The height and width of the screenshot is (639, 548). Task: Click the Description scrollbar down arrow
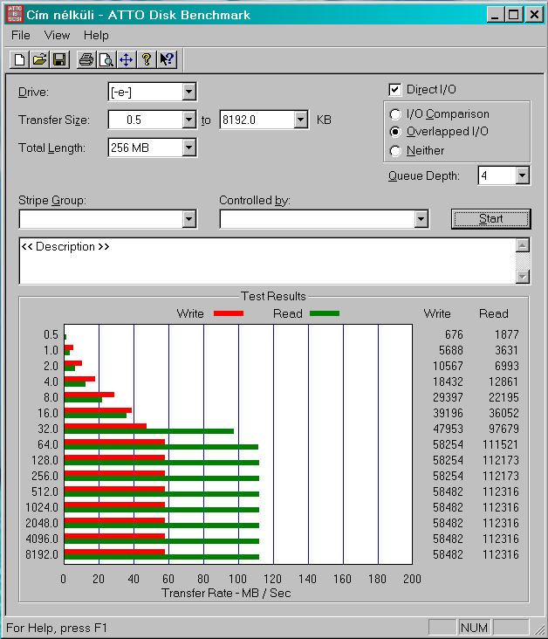[x=523, y=277]
